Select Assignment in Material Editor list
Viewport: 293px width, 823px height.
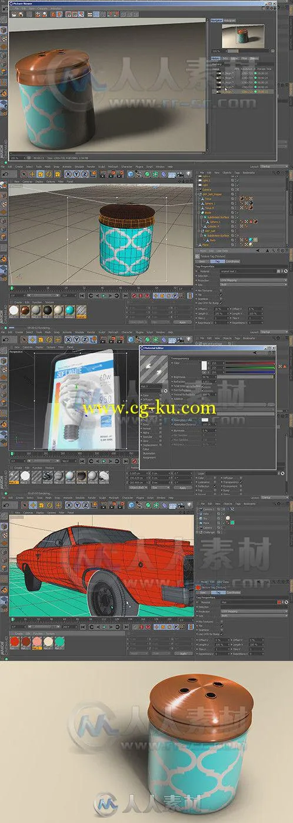click(x=149, y=457)
